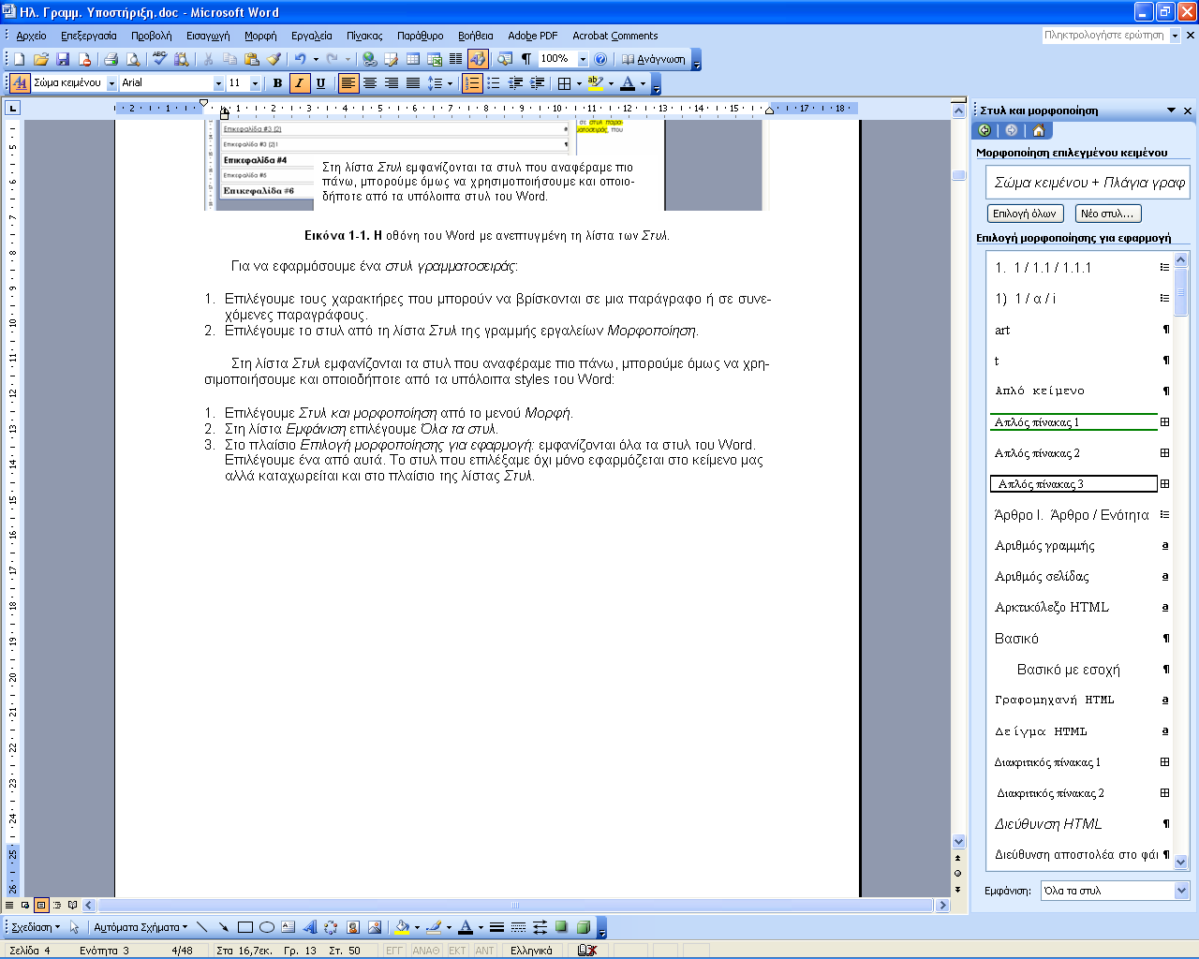The height and width of the screenshot is (959, 1199).
Task: Open the Document Map
Action: coord(504,59)
